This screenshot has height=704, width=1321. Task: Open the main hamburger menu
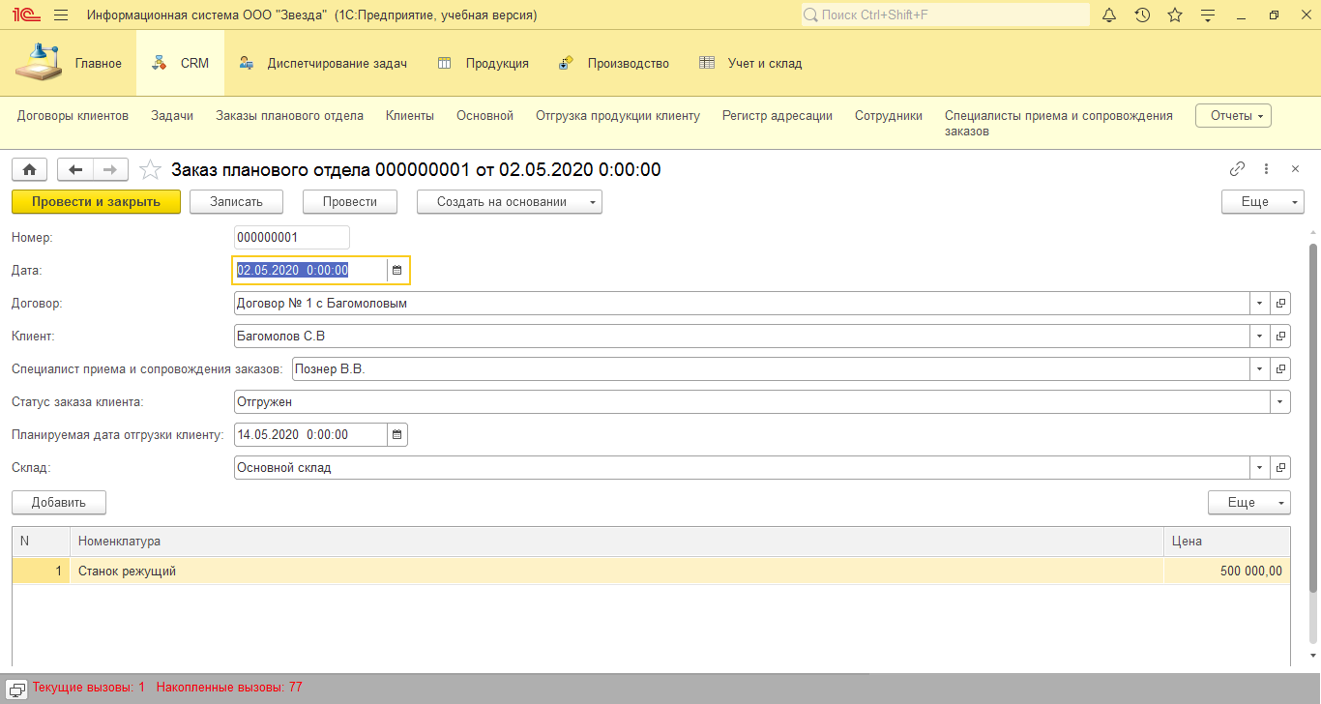click(x=61, y=15)
